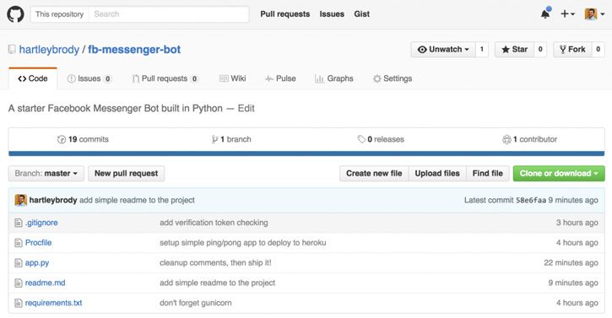Open the readme.md file

[46, 283]
